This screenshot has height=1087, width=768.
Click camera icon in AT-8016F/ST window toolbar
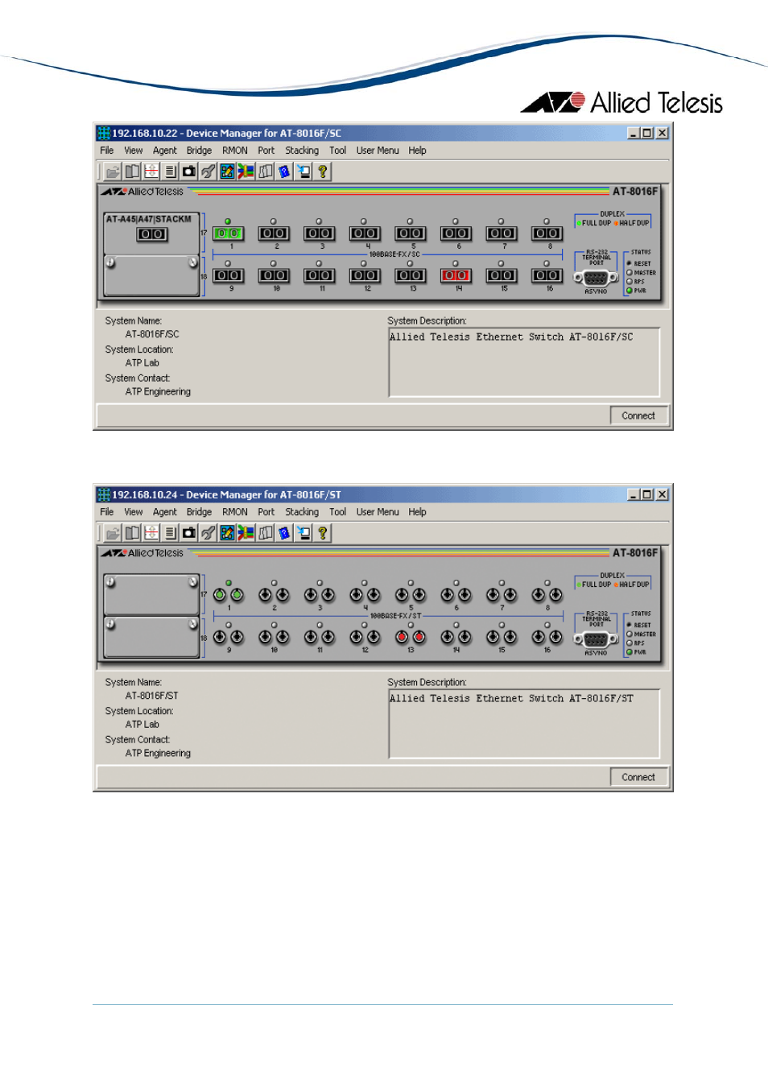(189, 533)
